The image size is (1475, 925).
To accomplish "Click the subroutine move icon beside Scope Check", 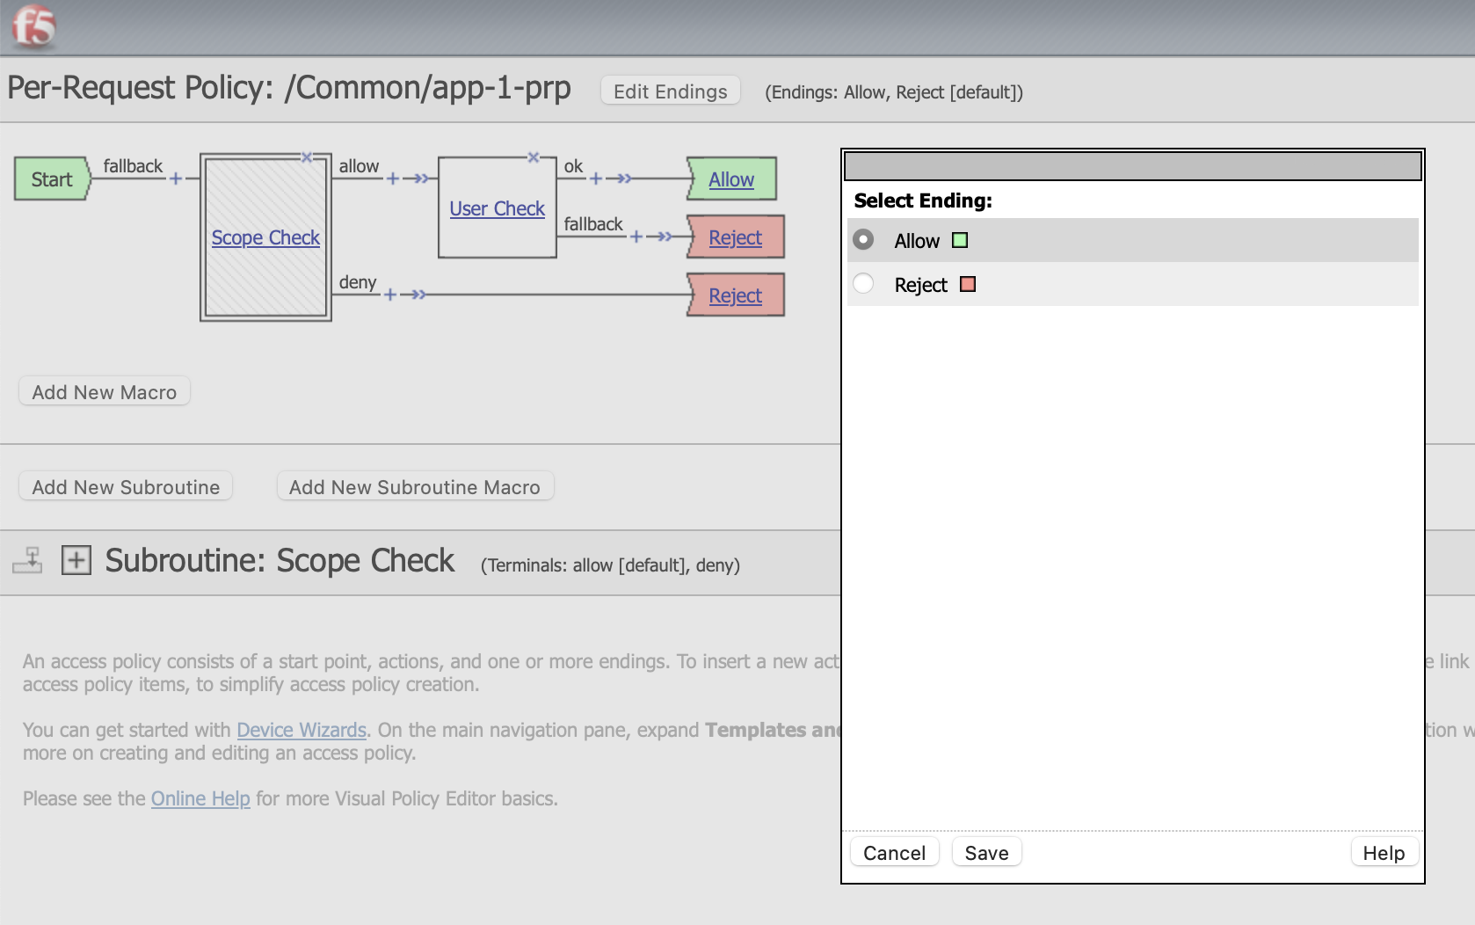I will [28, 560].
